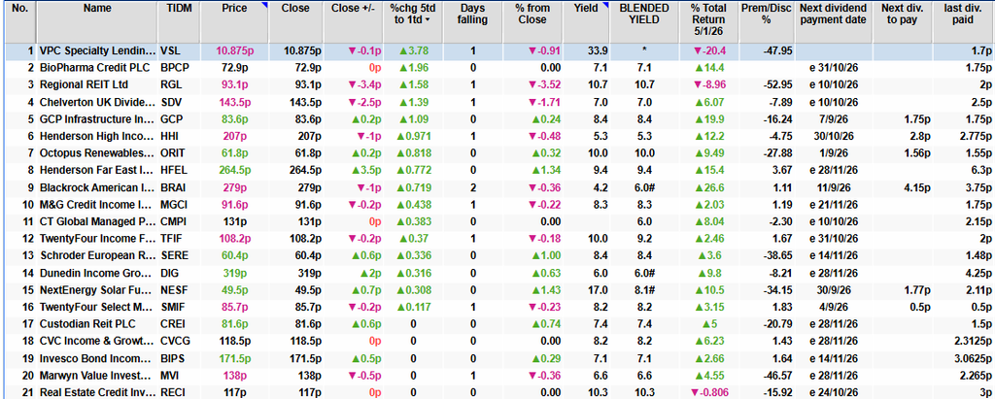Click the 3.78 %chg value for VSL
This screenshot has height=399, width=995.
pyautogui.click(x=416, y=50)
